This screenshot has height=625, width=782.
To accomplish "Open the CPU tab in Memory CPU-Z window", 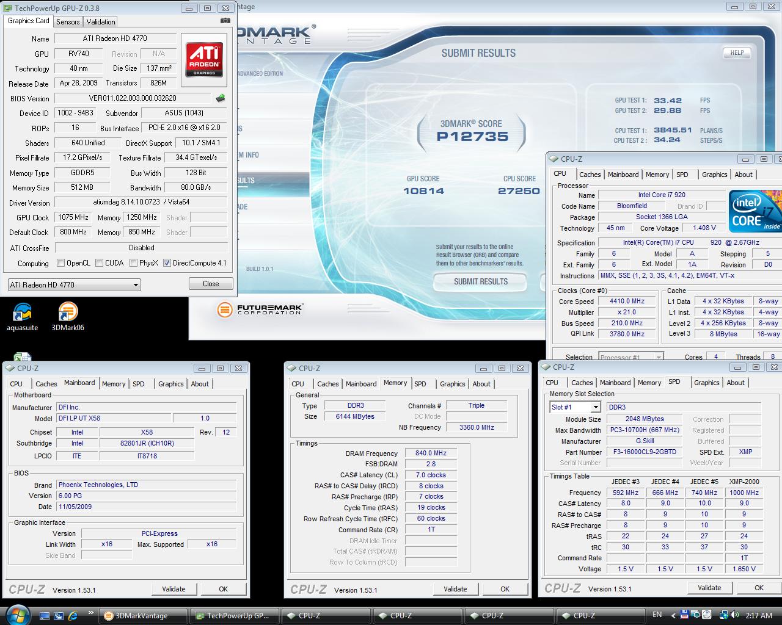I will point(298,384).
